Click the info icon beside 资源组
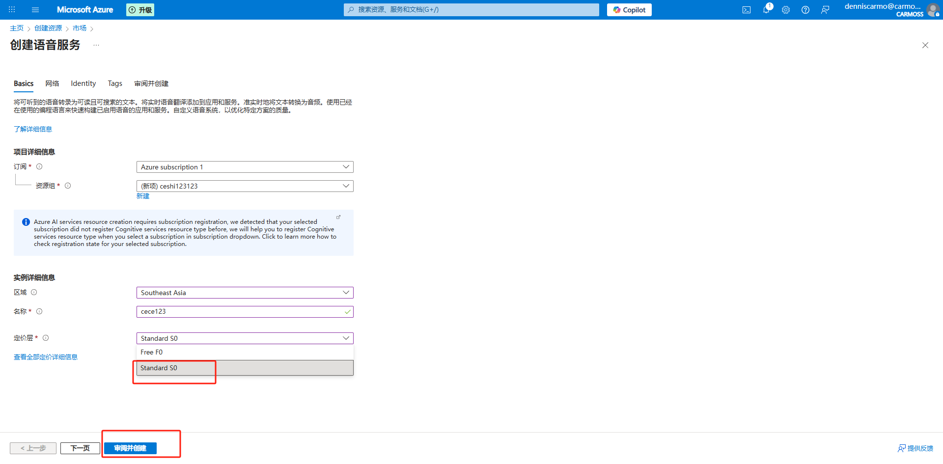The image size is (943, 464). coord(68,186)
